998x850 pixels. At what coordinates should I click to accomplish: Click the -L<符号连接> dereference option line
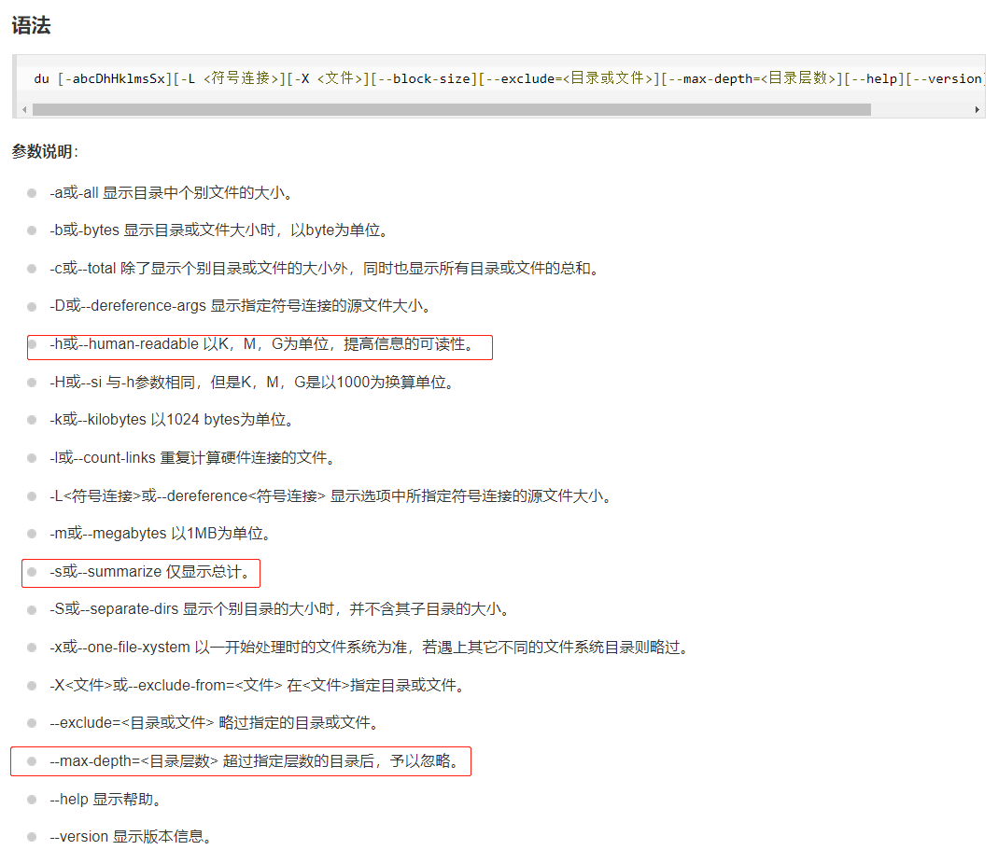[331, 496]
